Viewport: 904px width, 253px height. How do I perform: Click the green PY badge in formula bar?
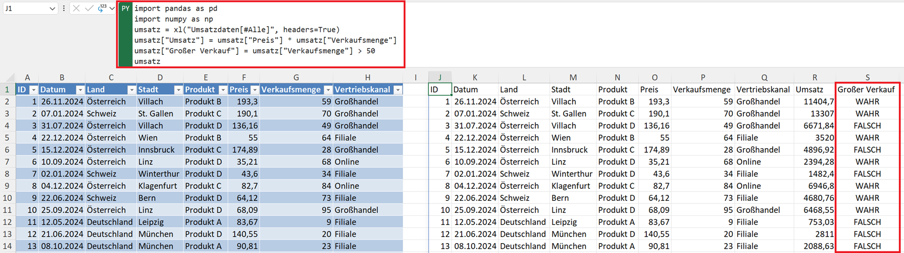pos(125,9)
